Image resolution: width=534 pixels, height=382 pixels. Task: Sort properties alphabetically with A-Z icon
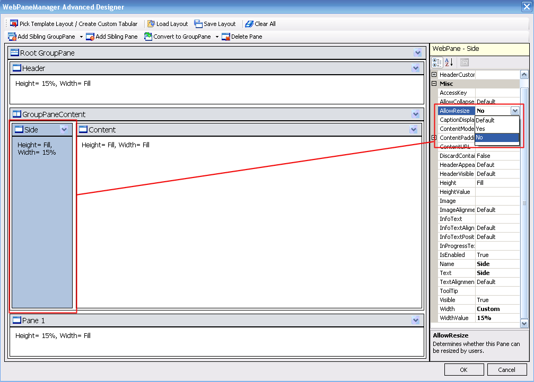click(449, 62)
